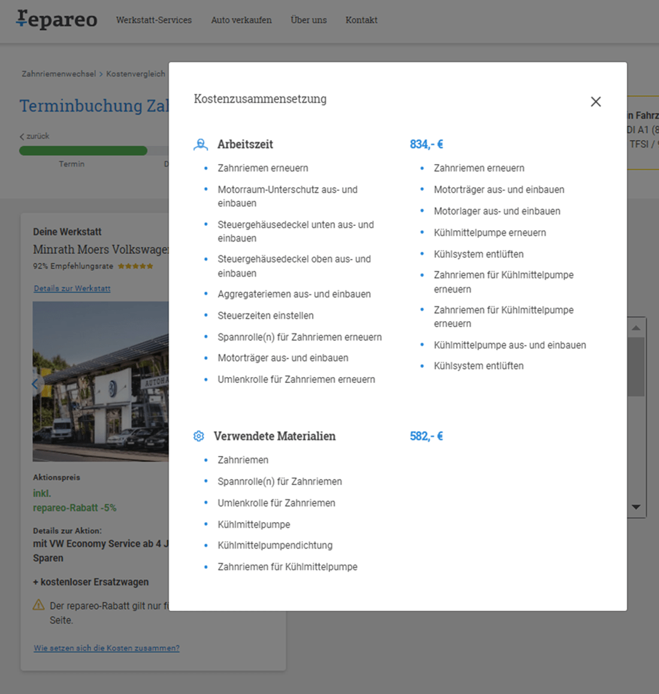Viewport: 659px width, 694px height.
Task: Click previous image arrow on workshop photo
Action: pos(35,384)
